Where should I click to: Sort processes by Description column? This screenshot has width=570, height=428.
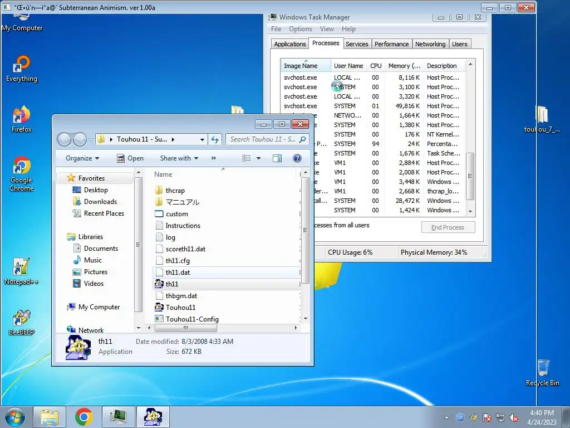[x=444, y=66]
